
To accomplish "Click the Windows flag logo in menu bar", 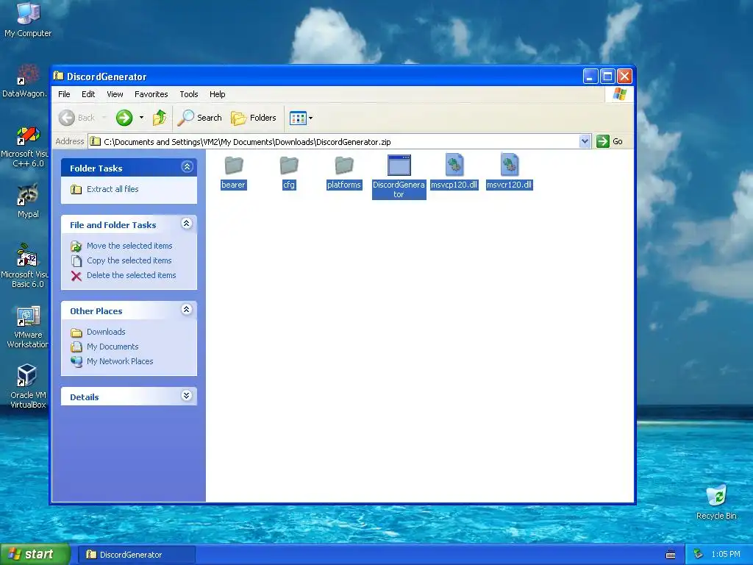I will pyautogui.click(x=619, y=93).
